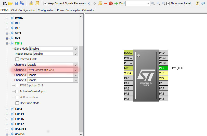The width and height of the screenshot is (207, 136).
Task: Click the PA14 pin on the chip
Action: 163,53
